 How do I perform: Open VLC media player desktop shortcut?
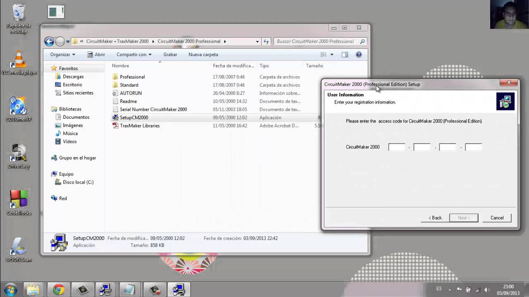(x=19, y=63)
